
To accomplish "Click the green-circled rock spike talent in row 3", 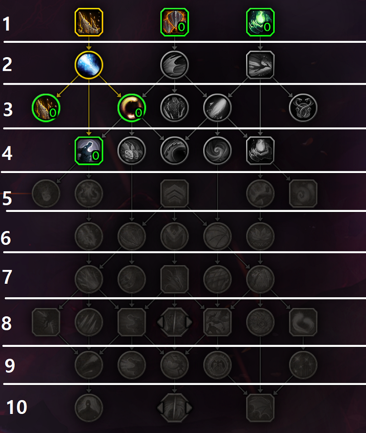I will [x=46, y=108].
